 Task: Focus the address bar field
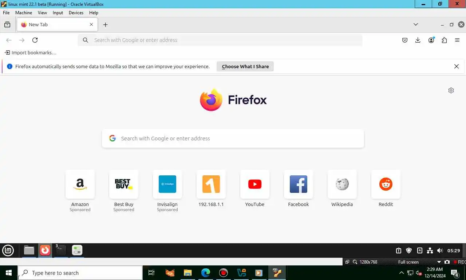click(220, 40)
